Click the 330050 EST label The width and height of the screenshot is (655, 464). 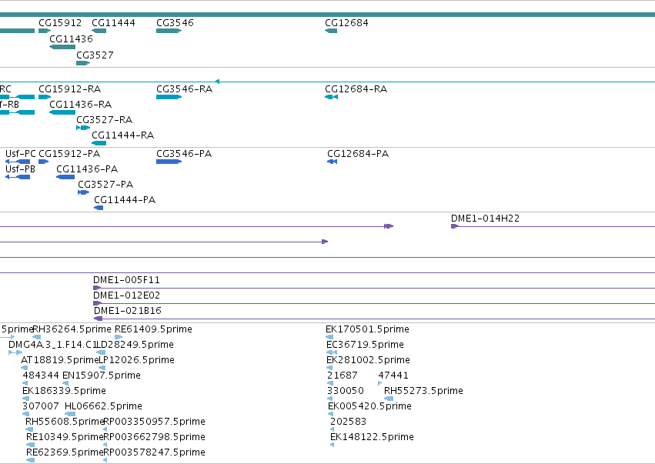coord(346,391)
